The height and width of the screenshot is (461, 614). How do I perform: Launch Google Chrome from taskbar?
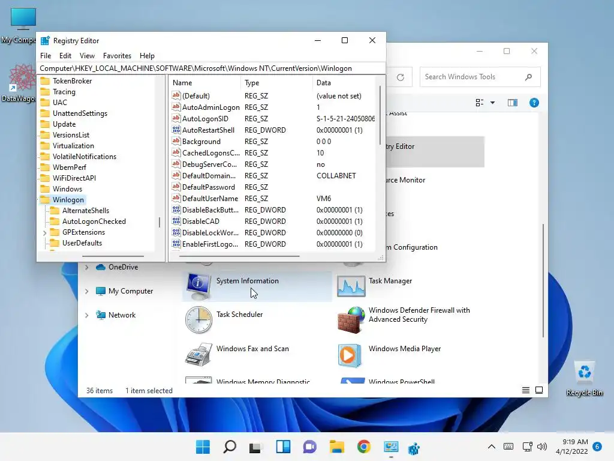pyautogui.click(x=363, y=447)
